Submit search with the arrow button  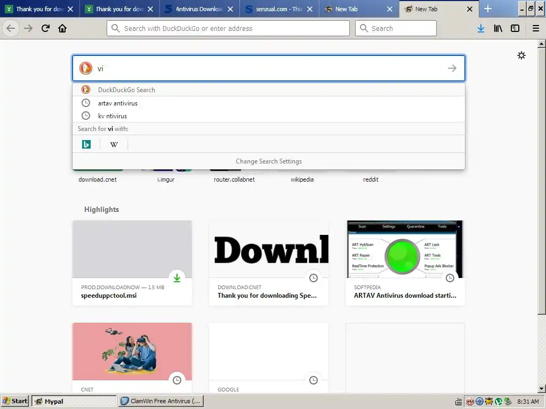coord(452,68)
